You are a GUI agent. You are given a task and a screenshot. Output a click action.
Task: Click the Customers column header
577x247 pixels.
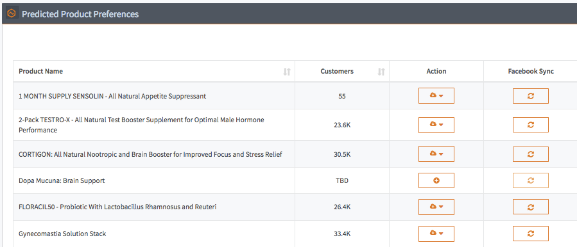pos(342,71)
